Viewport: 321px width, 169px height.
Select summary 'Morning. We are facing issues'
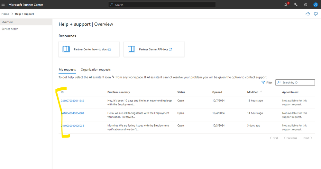(138, 128)
